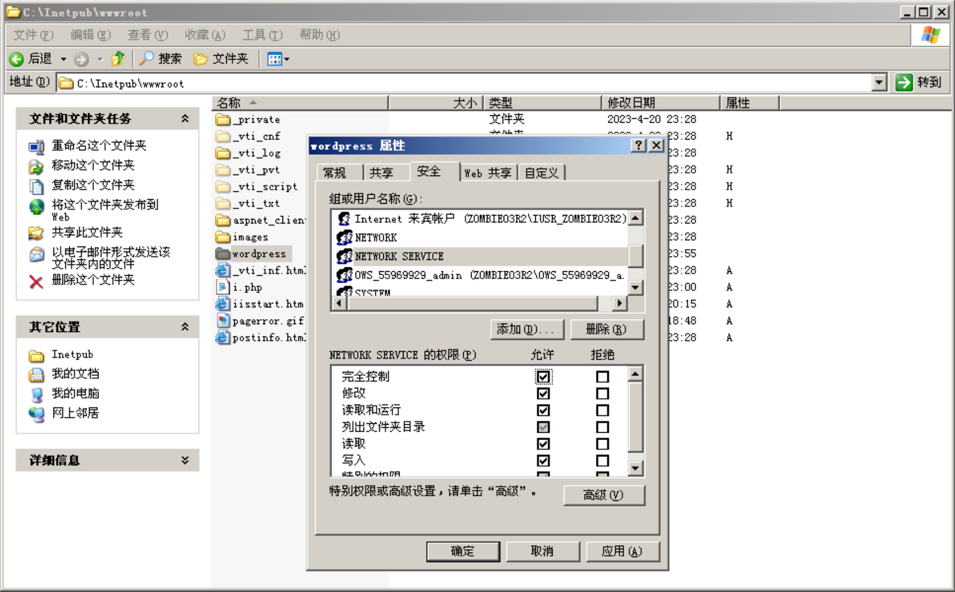Viewport: 955px width, 592px height.
Task: Toggle Allow for Modify permission
Action: [x=543, y=393]
